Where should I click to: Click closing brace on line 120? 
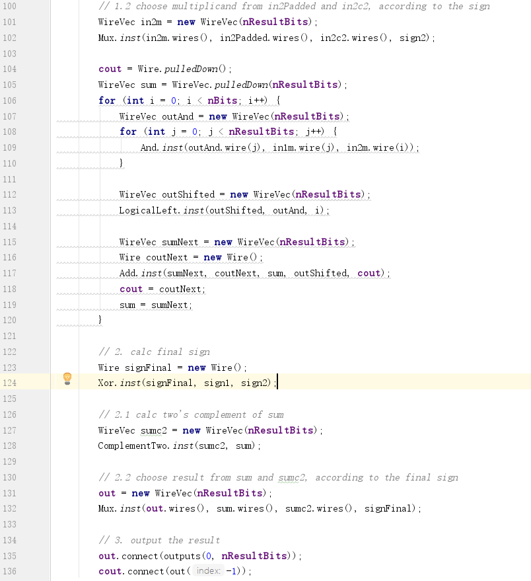100,320
